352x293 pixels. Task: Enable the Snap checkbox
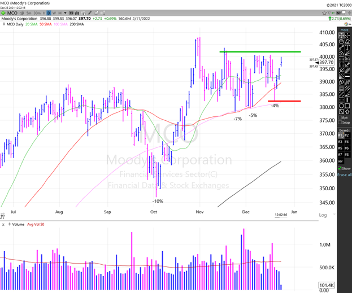340,123
